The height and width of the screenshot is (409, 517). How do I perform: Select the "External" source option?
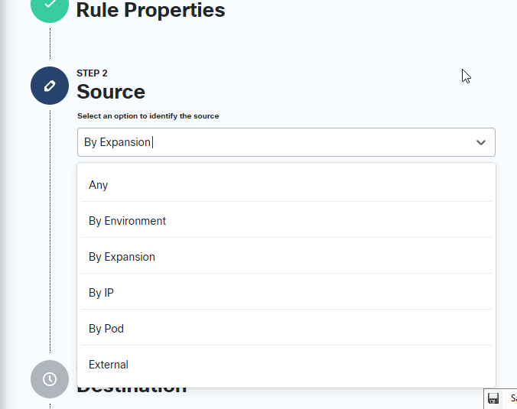click(x=109, y=365)
